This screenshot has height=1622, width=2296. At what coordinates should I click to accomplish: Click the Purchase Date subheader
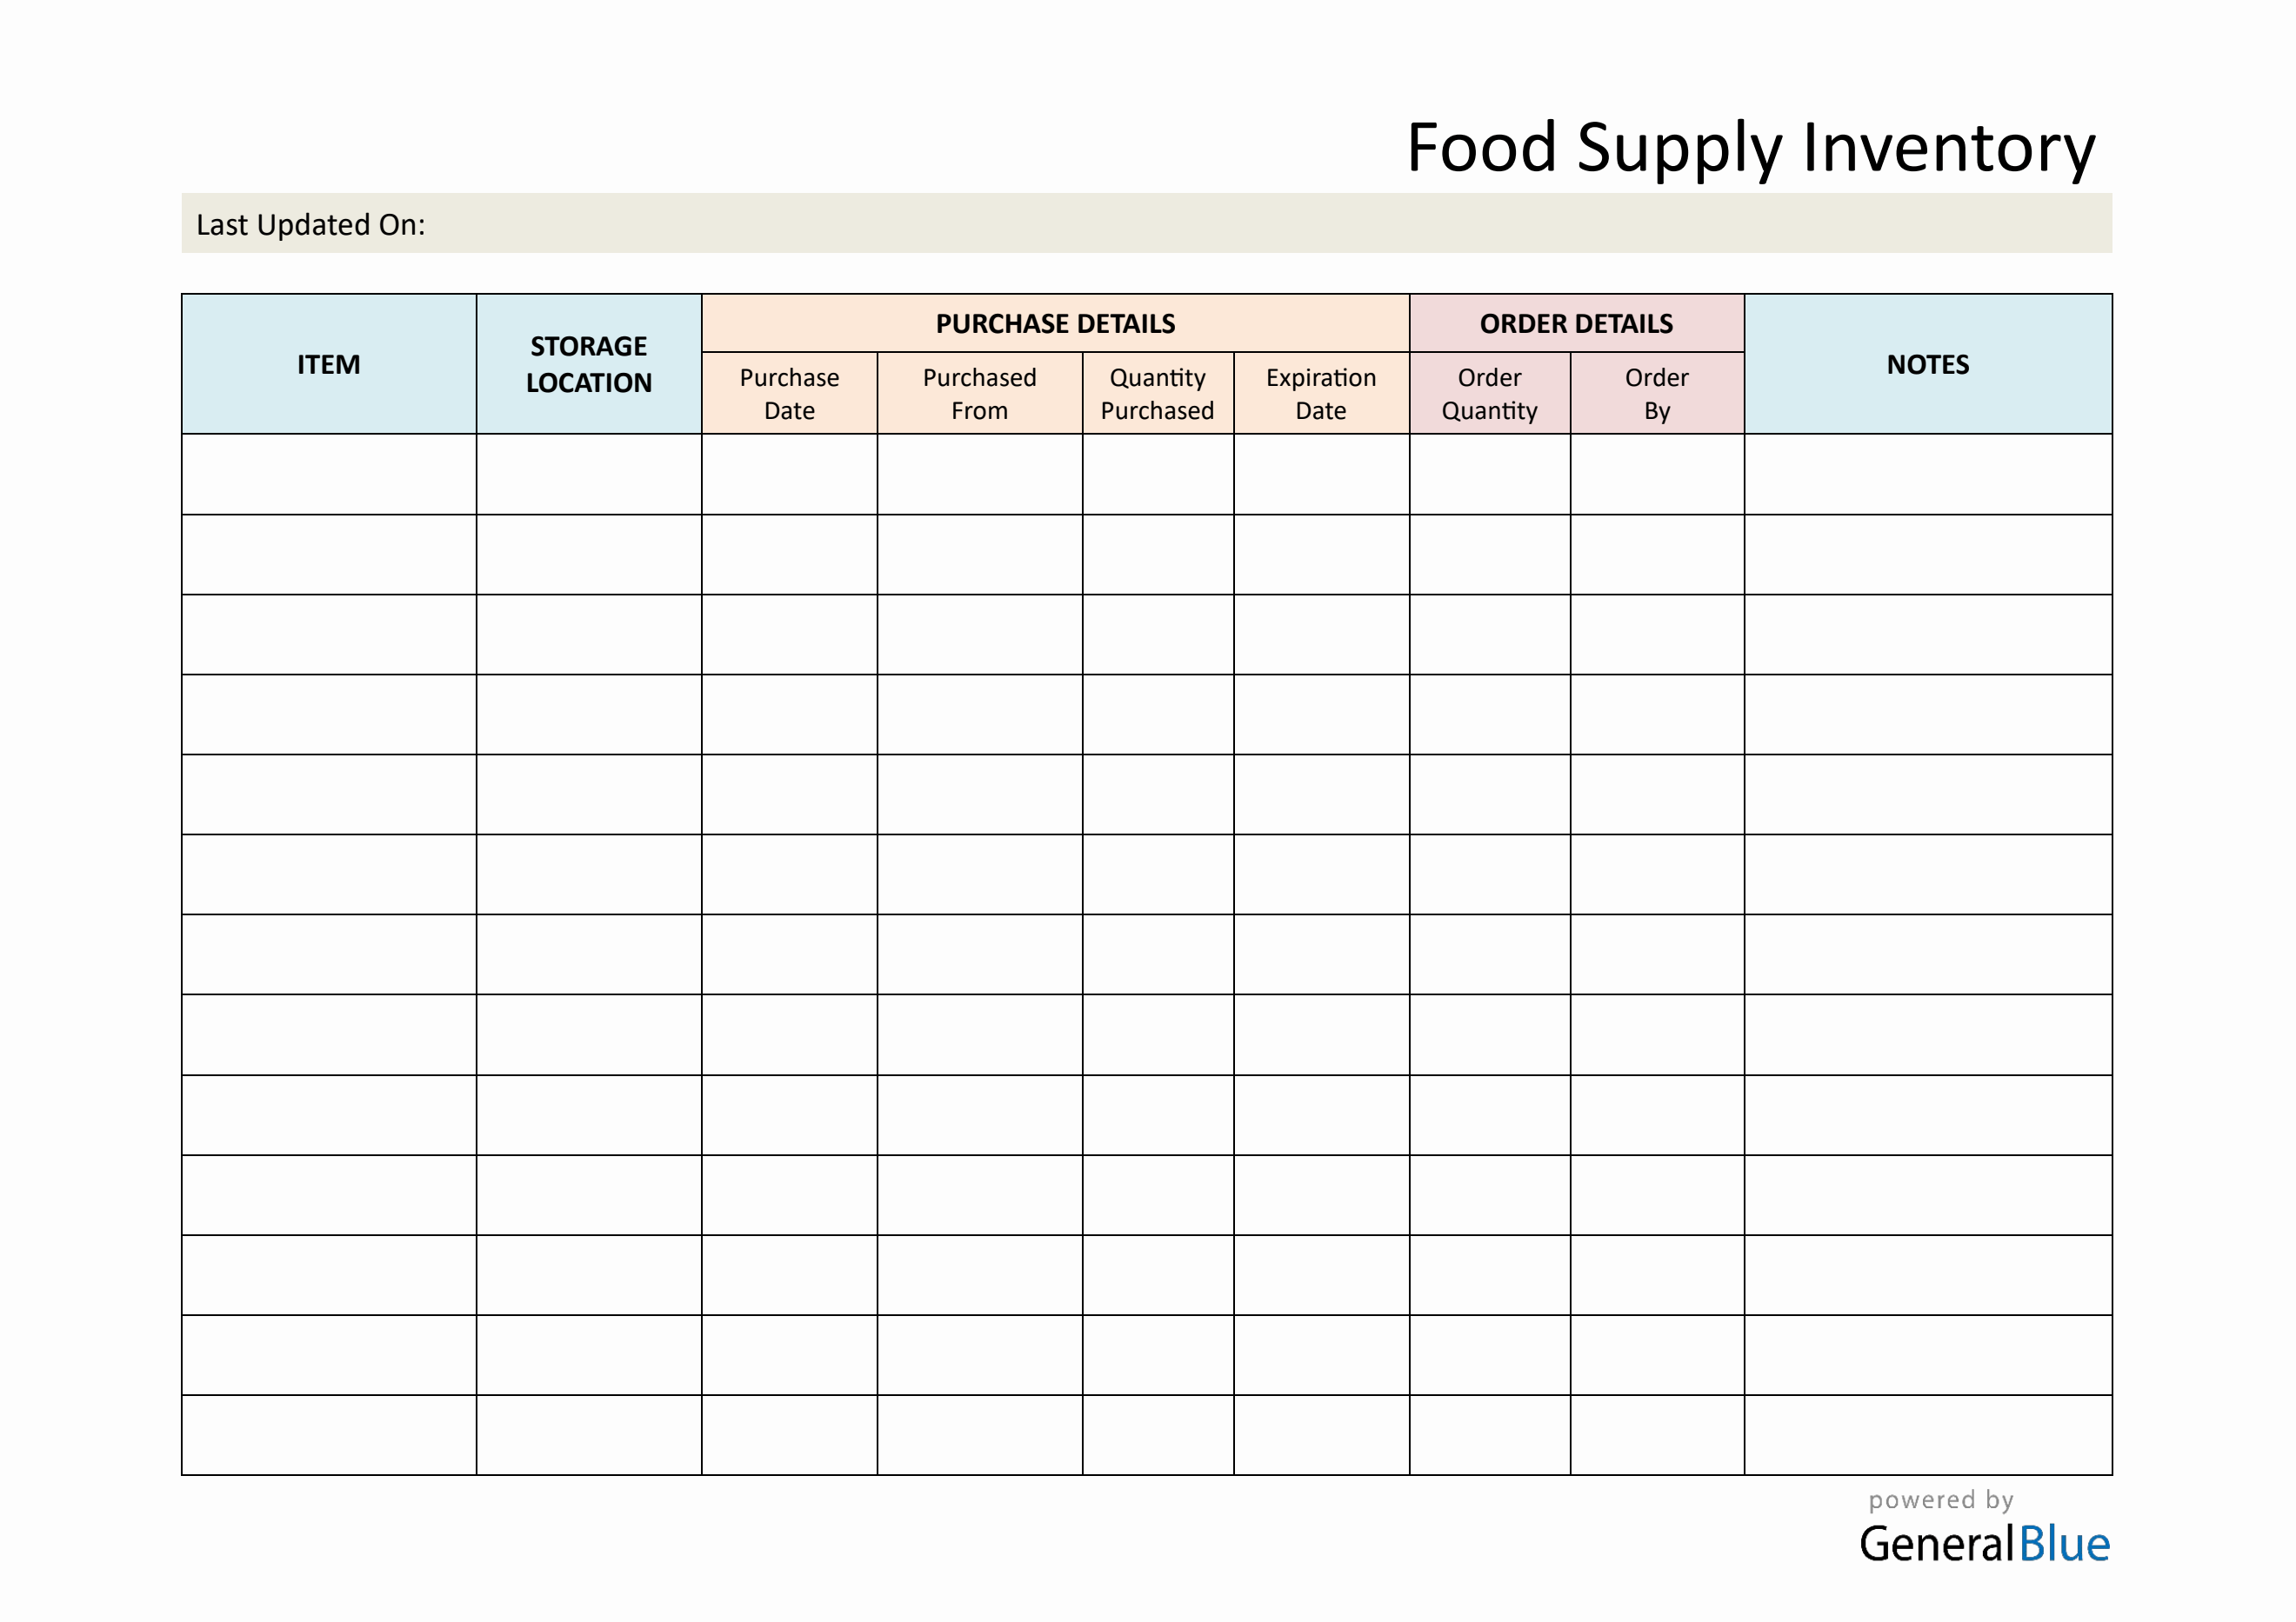789,394
